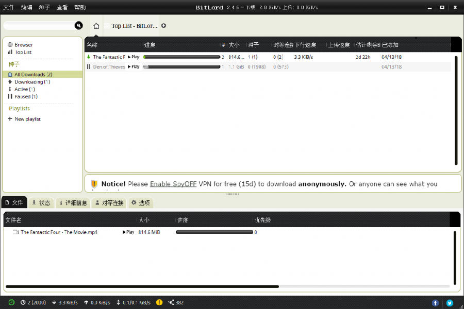The height and width of the screenshot is (309, 464).
Task: Click the 814.6 MiB file size cell
Action: pyautogui.click(x=149, y=232)
